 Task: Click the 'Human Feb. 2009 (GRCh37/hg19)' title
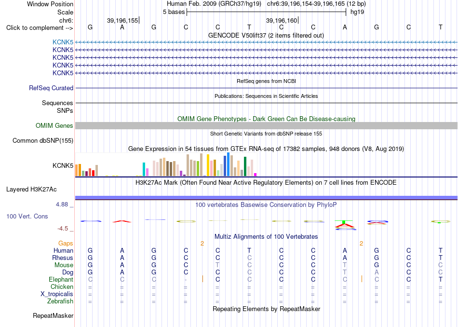215,4
